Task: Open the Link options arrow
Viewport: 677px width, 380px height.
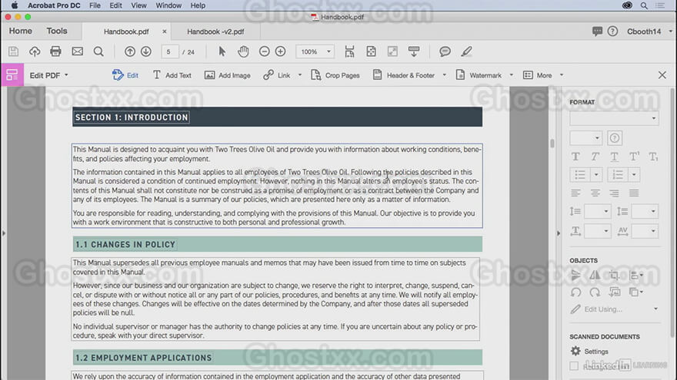Action: 299,75
